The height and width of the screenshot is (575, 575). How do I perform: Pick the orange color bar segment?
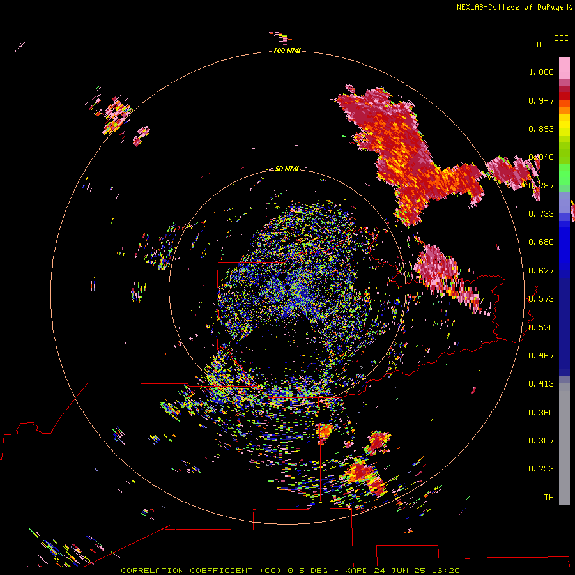point(564,111)
